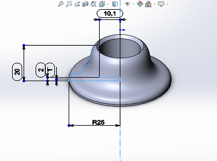Click the blue arrow sketch origin marker
Screen dimensions: 217x161
(x=122, y=30)
